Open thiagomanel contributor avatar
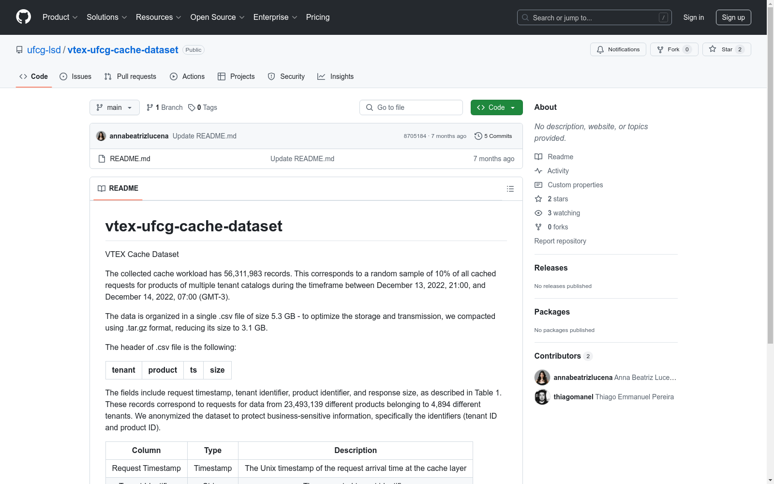Viewport: 774px width, 484px height. click(542, 397)
